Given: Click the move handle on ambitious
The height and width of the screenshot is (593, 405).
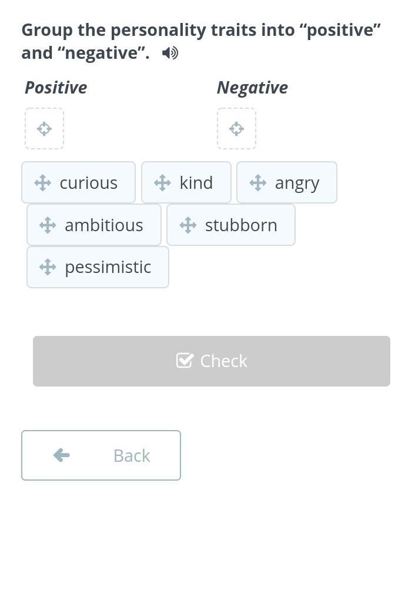Looking at the screenshot, I should click(48, 225).
